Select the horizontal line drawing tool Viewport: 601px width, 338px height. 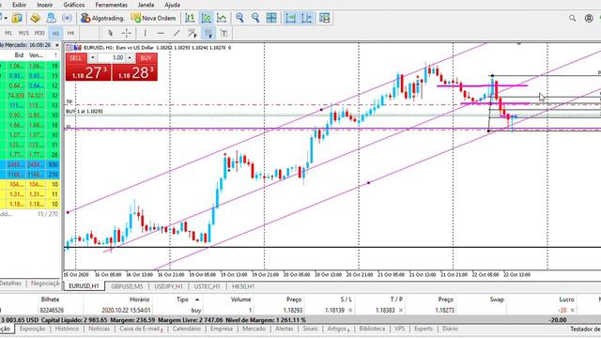tap(161, 34)
